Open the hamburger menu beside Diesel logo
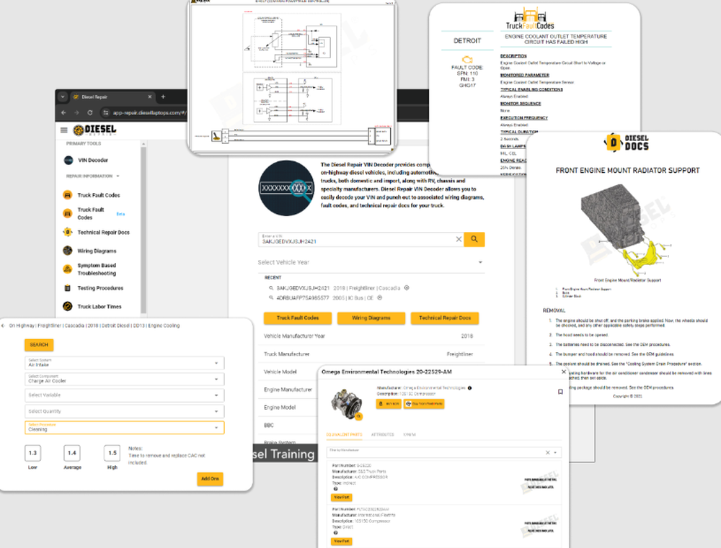 tap(64, 130)
